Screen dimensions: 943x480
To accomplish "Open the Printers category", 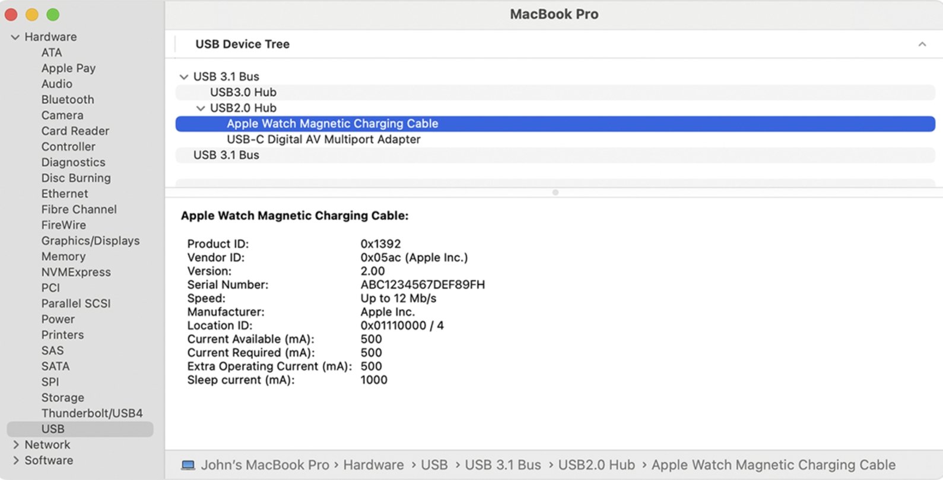I will pos(62,335).
